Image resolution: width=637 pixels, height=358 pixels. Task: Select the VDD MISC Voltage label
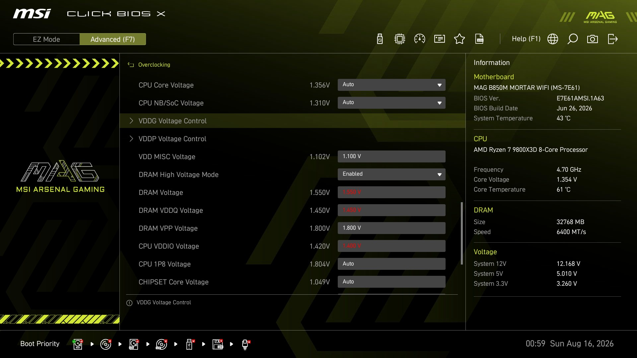(167, 157)
